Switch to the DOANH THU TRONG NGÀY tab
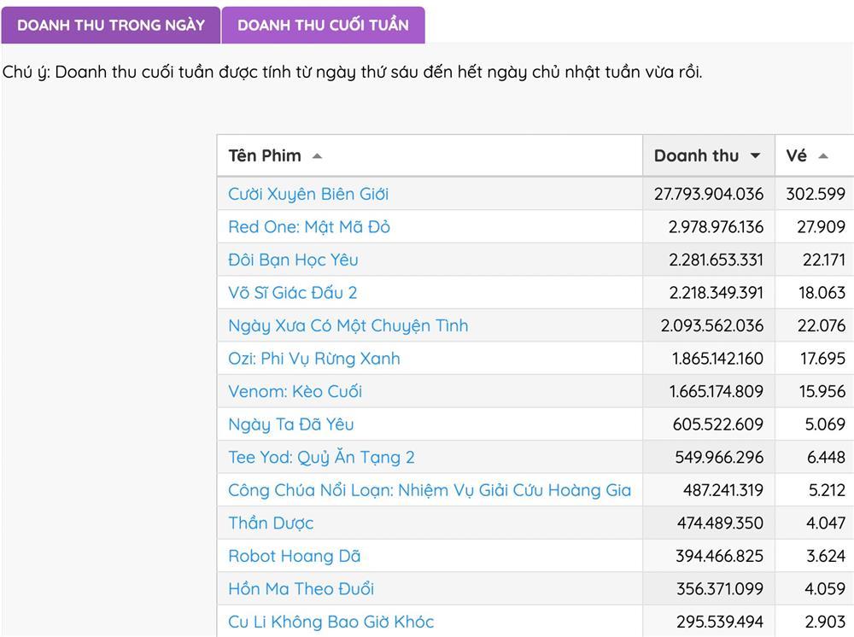 pos(108,24)
